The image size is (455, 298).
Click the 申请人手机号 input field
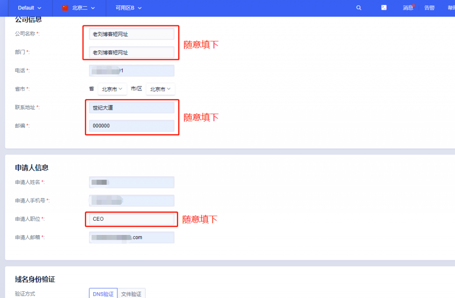(132, 200)
